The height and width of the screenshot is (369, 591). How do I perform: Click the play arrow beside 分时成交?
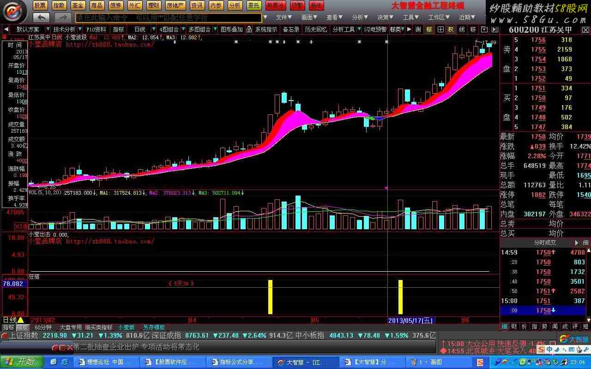pos(576,243)
